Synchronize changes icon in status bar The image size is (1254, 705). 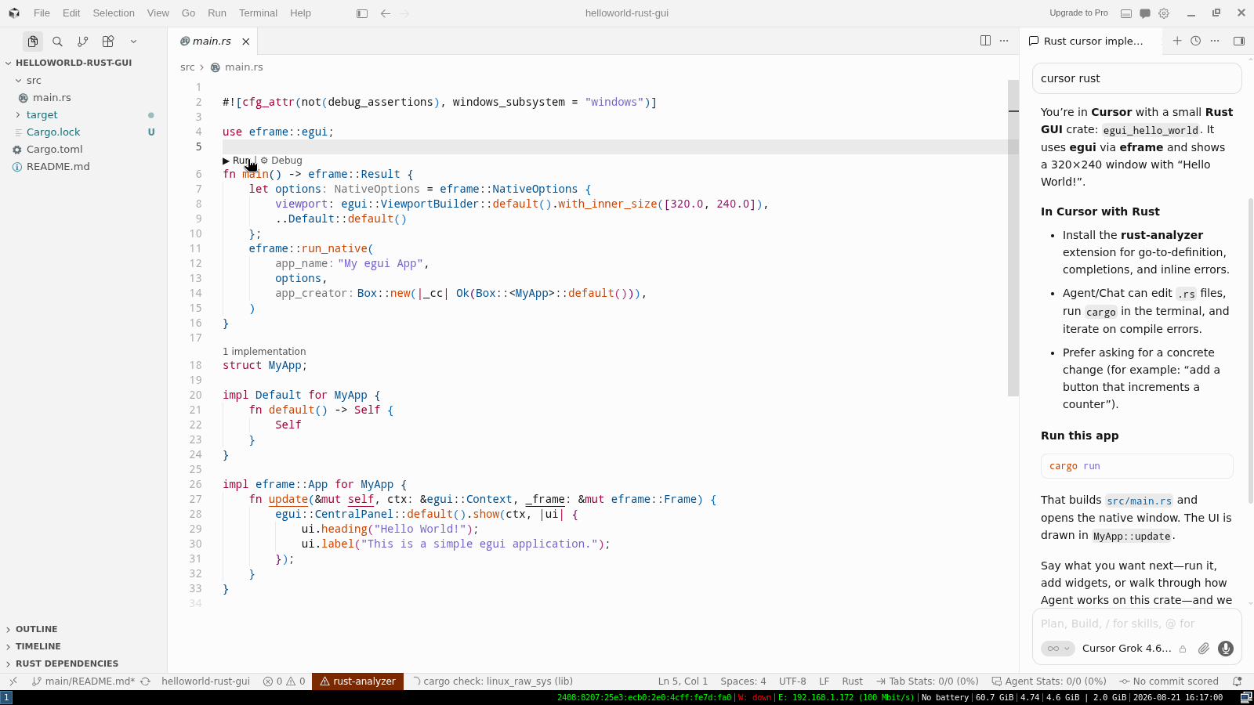[x=145, y=681]
